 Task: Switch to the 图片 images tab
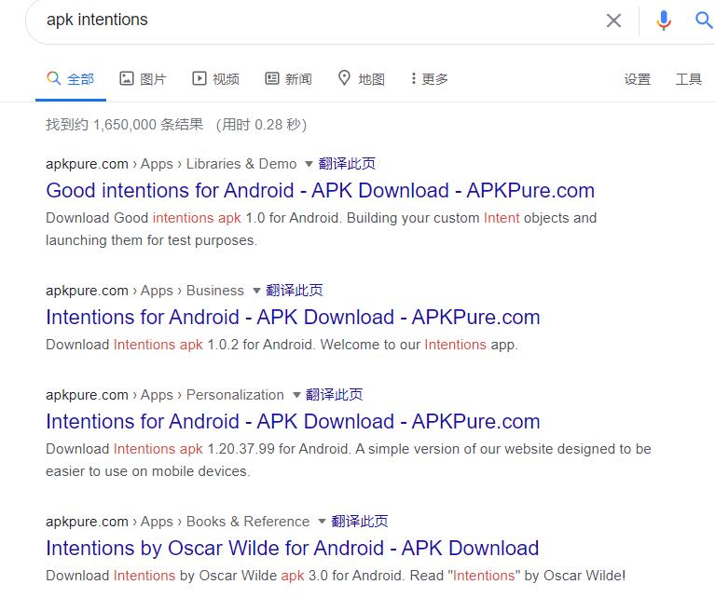coord(143,79)
